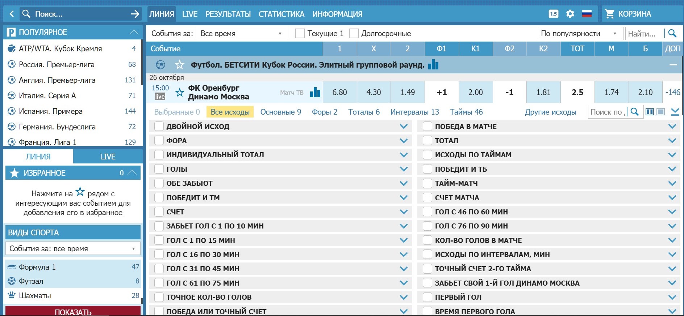Switch to two-column outcomes layout icon

pyautogui.click(x=650, y=112)
